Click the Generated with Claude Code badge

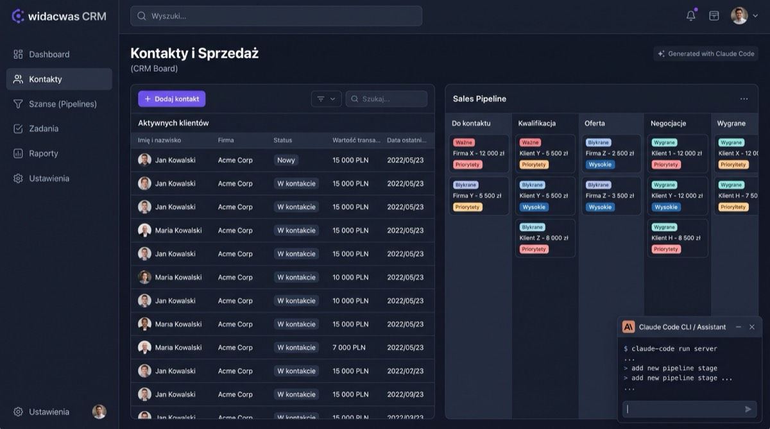[706, 54]
